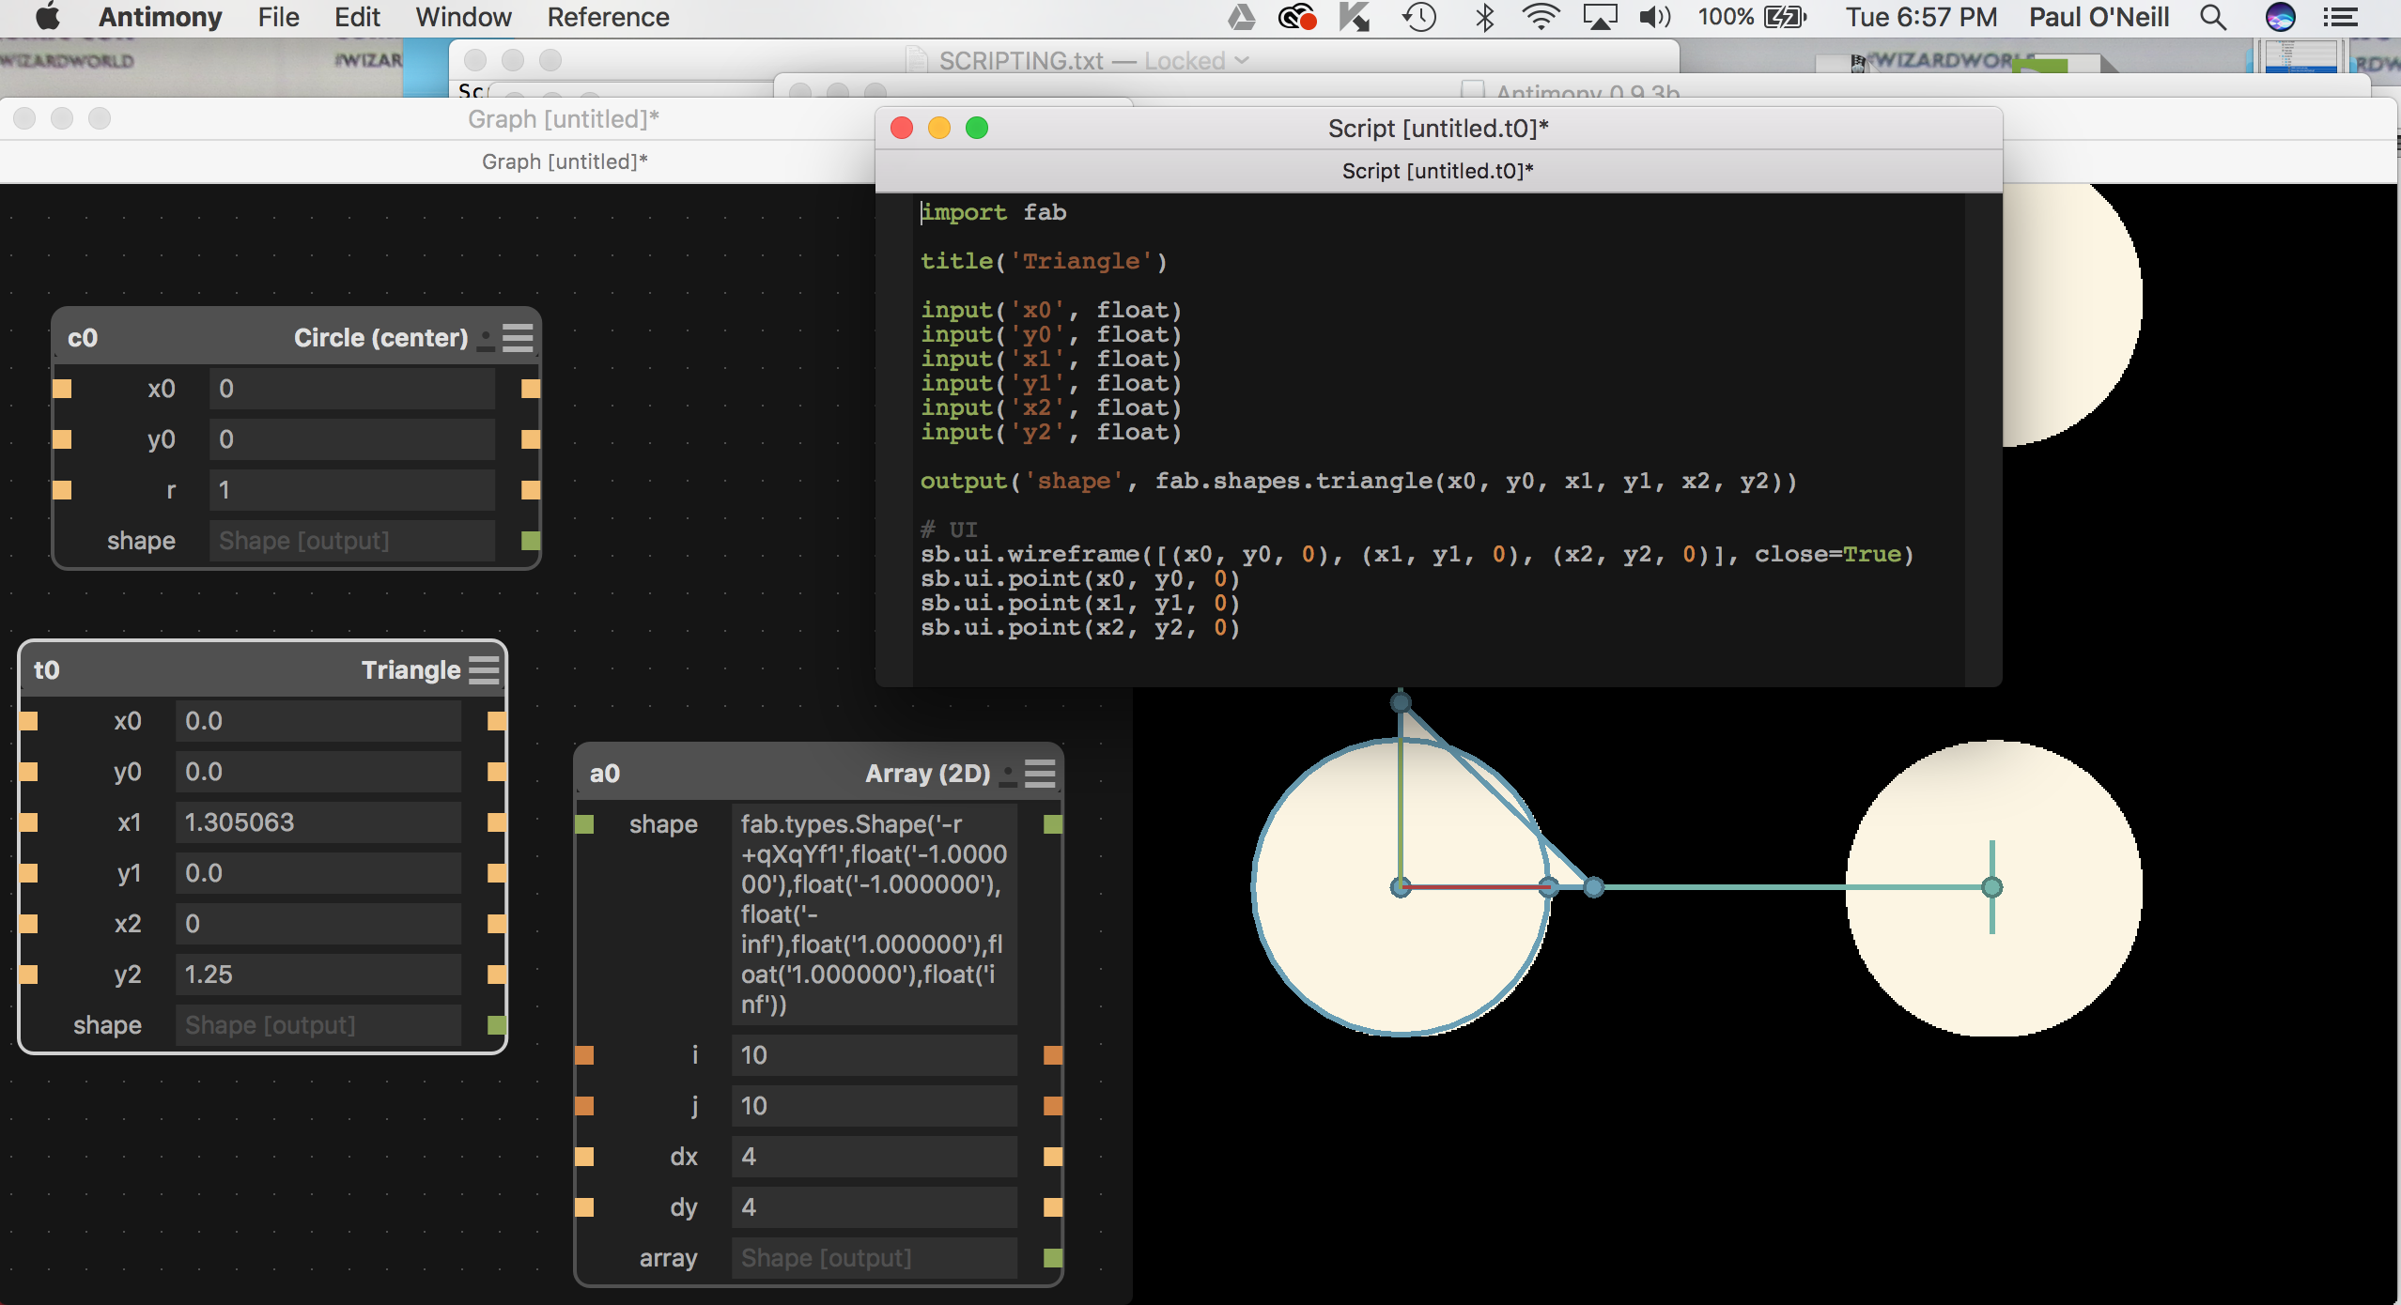Expand the SCRIPTING.txt Locked title dropdown
The image size is (2401, 1305).
tap(1243, 61)
